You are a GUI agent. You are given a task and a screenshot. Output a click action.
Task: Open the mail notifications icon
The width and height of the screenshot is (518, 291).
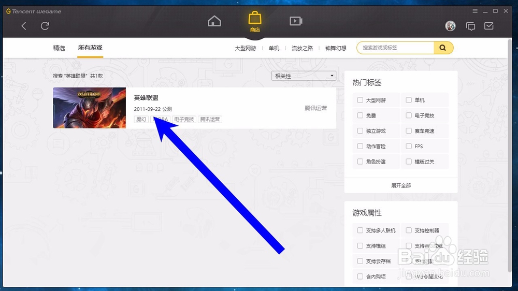click(489, 26)
